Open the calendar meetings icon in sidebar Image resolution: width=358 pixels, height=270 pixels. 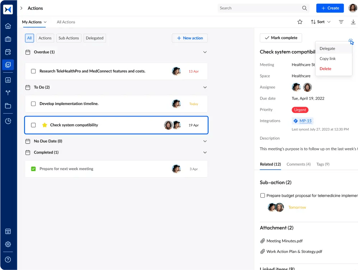point(8,52)
